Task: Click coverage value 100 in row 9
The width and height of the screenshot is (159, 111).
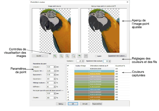Action: pyautogui.click(x=116, y=89)
